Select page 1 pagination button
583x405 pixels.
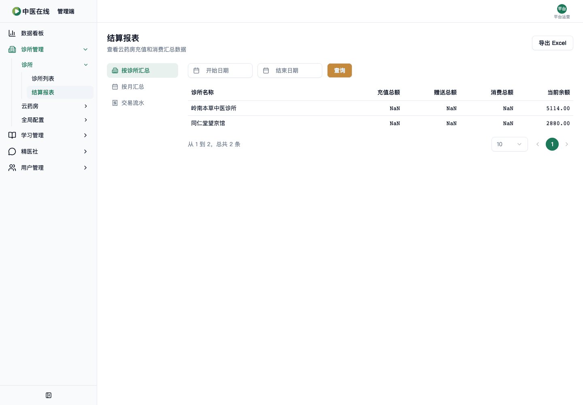(x=552, y=144)
